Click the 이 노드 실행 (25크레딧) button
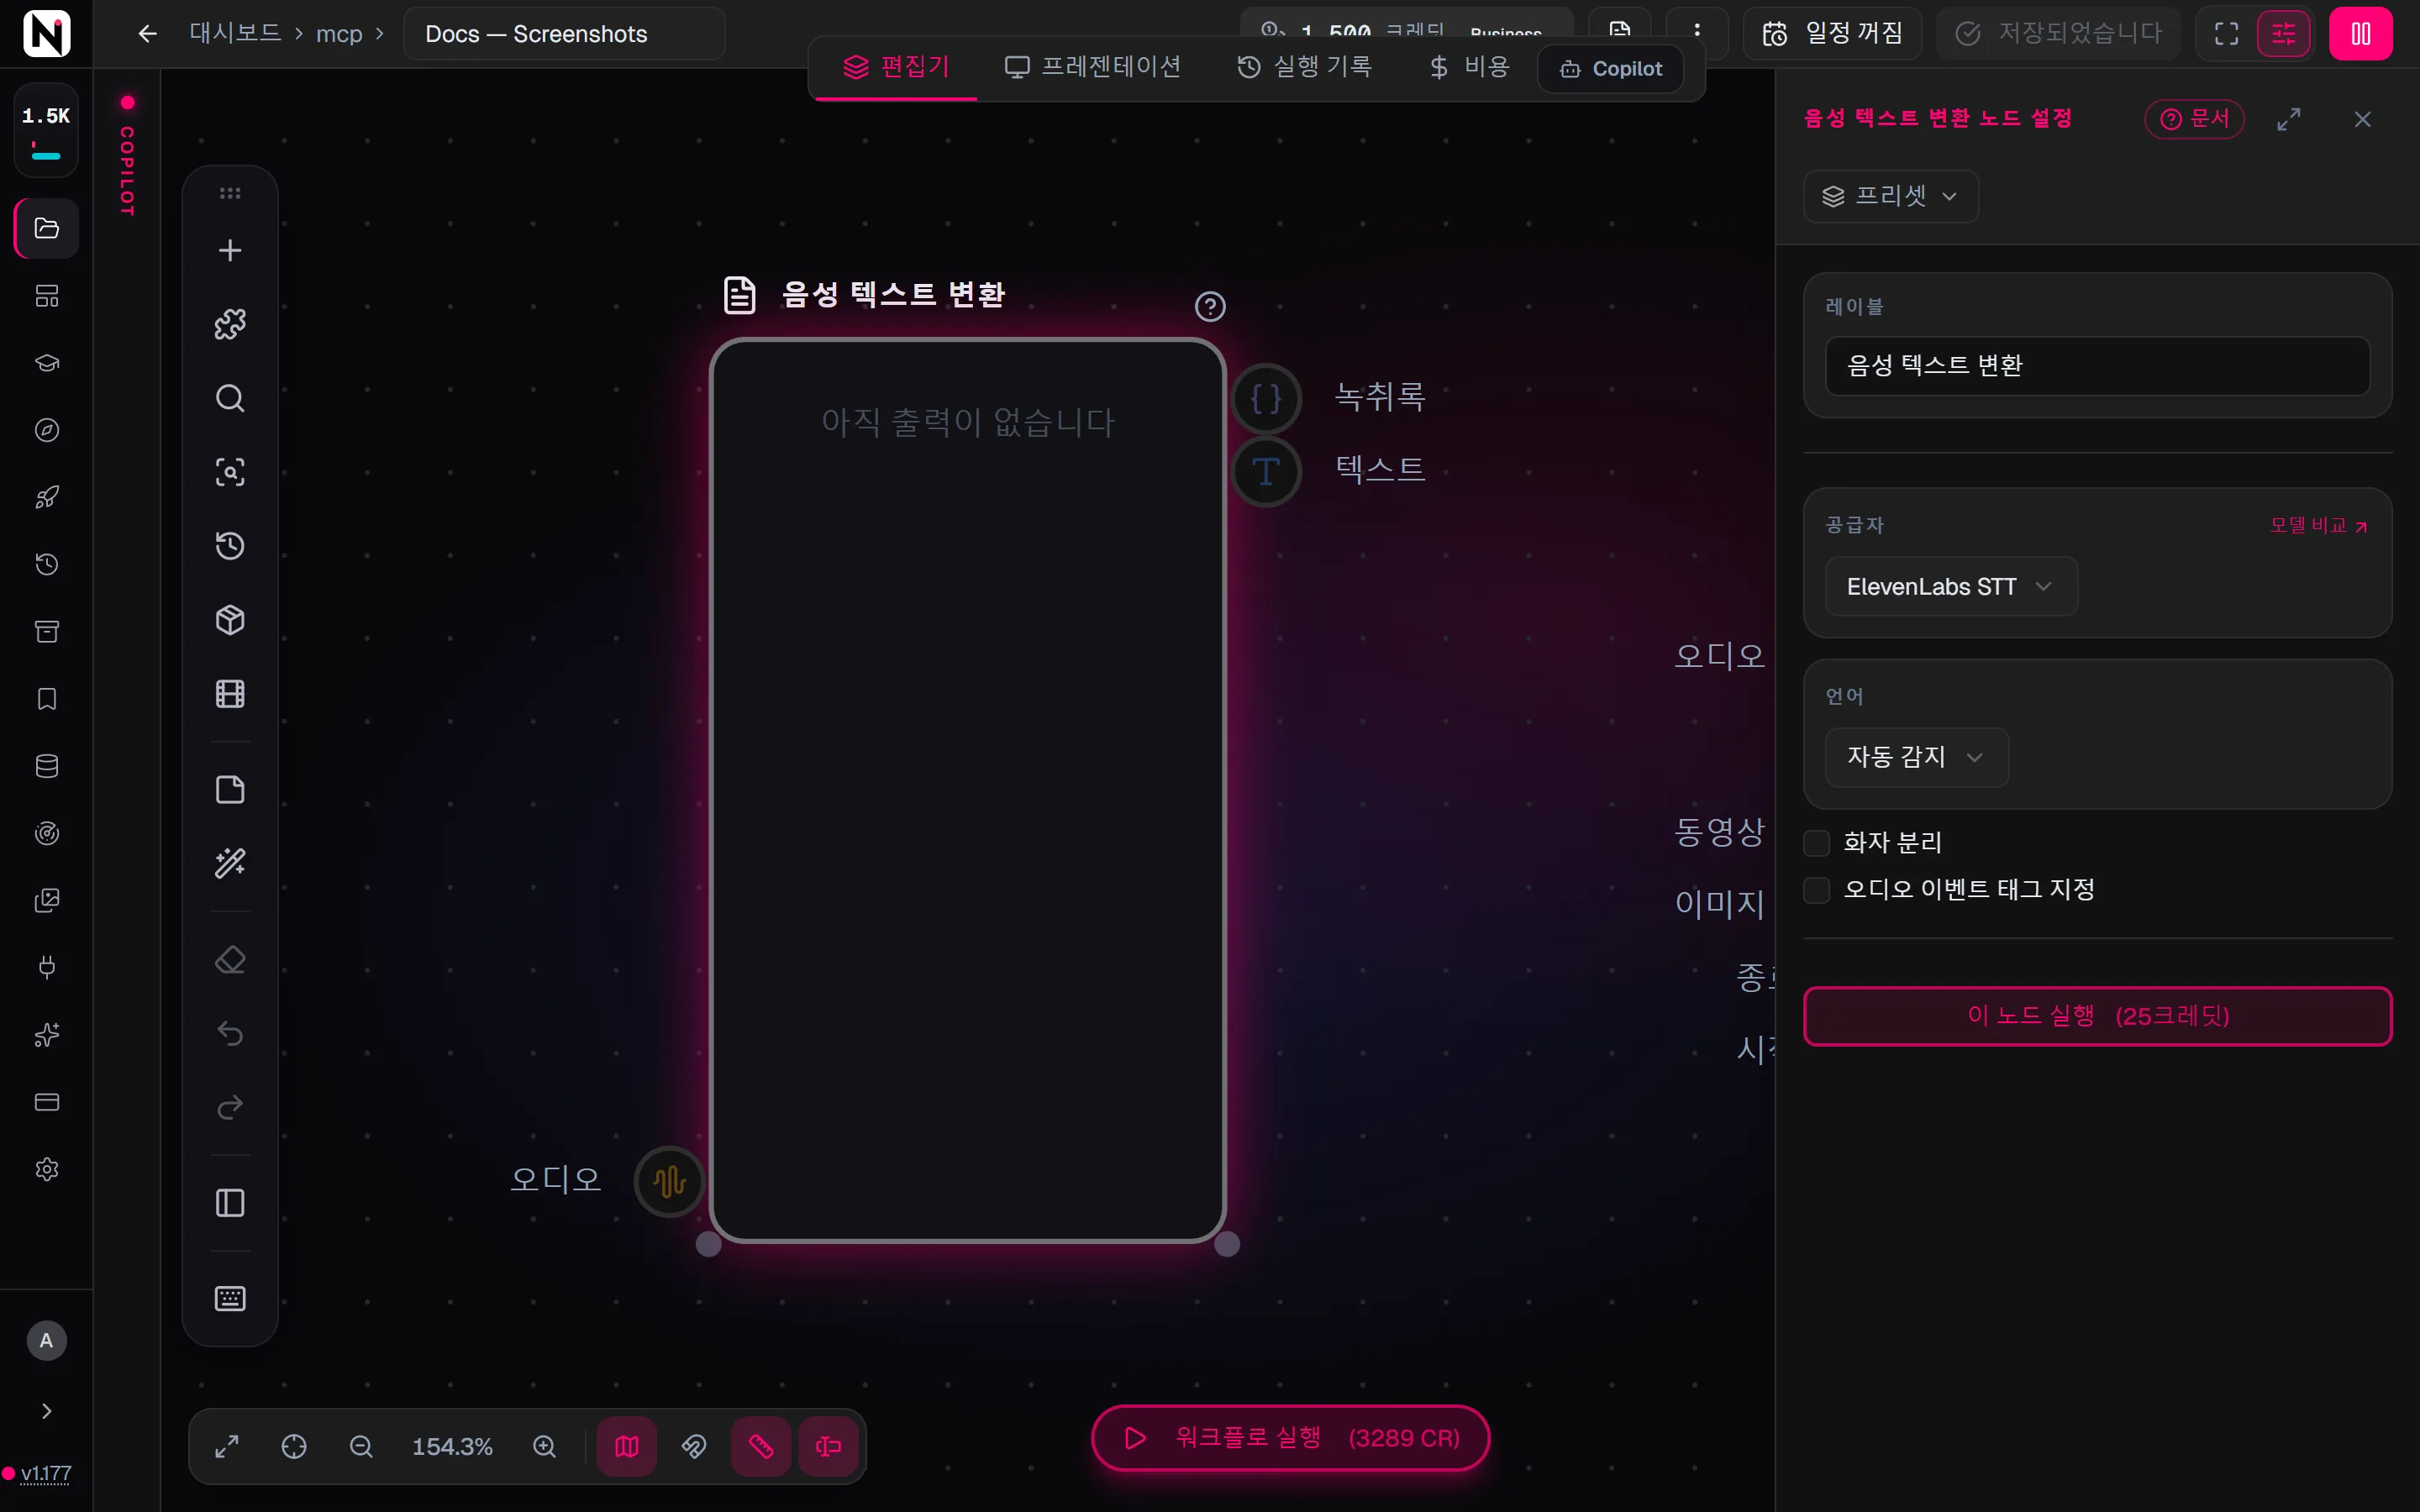Screen dimensions: 2420x1512 pos(2097,1016)
